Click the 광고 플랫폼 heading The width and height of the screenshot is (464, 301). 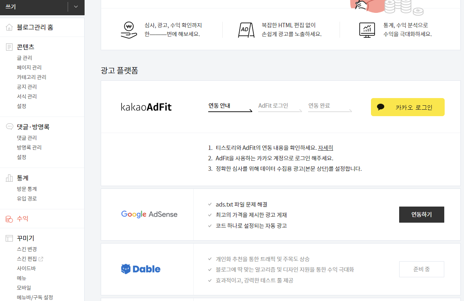pyautogui.click(x=119, y=70)
